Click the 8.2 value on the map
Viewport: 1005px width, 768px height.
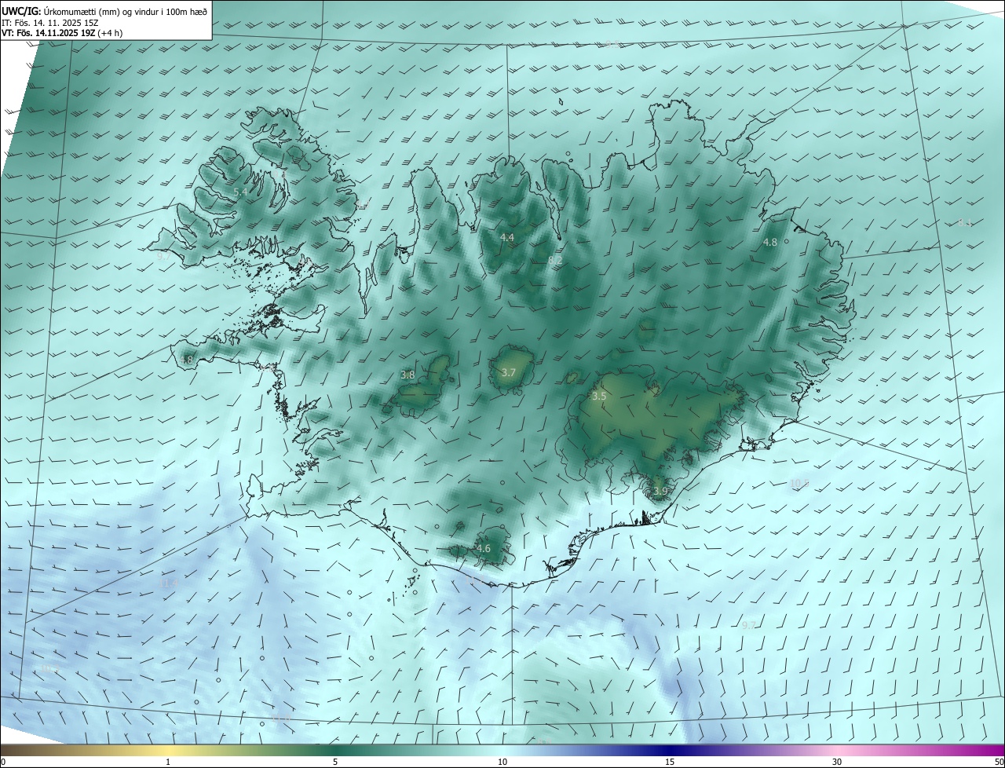pos(555,260)
